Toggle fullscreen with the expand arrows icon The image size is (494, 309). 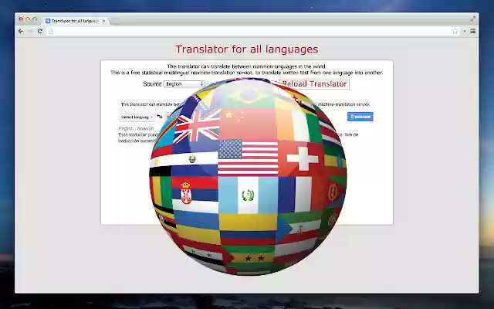pyautogui.click(x=473, y=19)
